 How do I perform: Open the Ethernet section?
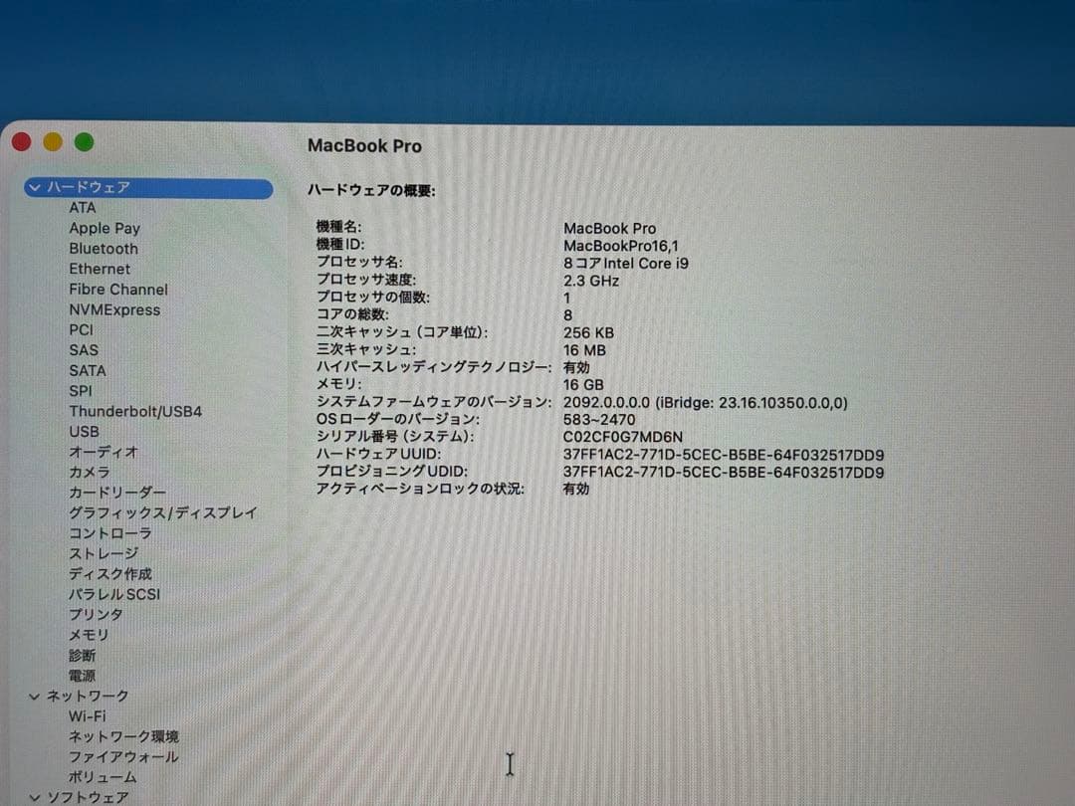point(99,269)
